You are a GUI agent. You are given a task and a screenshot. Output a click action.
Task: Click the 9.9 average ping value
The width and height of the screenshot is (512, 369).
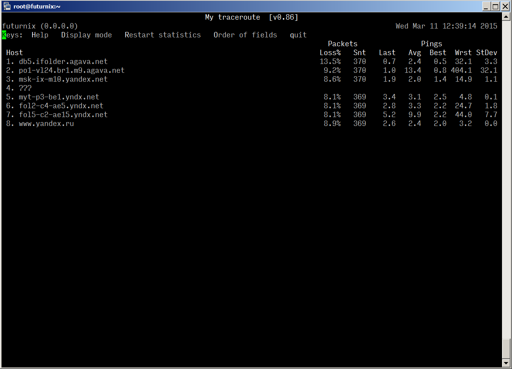pos(415,115)
